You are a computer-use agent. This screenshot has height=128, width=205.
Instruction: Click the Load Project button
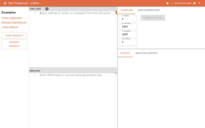14,36
